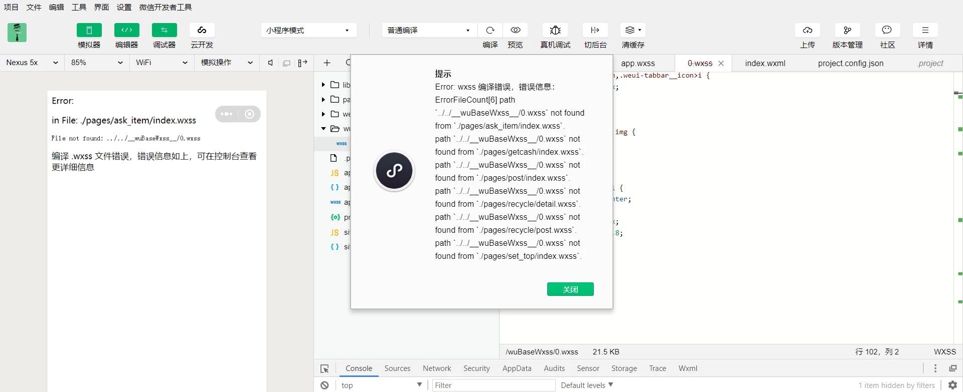Viewport: 963px width, 392px height.
Task: Click the 预览 preview eye icon
Action: click(515, 31)
